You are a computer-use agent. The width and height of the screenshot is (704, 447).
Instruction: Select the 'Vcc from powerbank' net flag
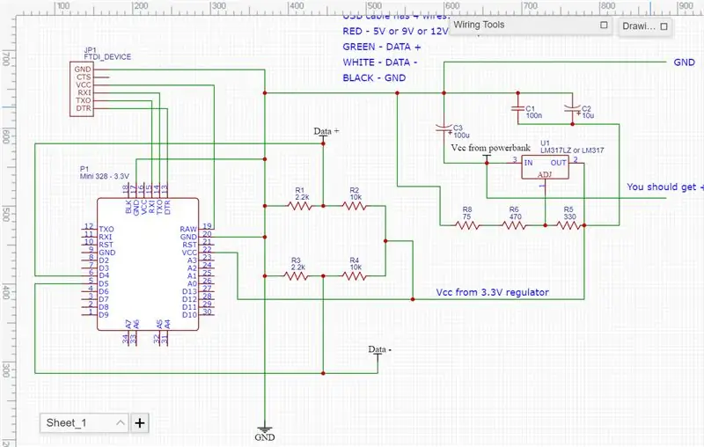coord(490,148)
